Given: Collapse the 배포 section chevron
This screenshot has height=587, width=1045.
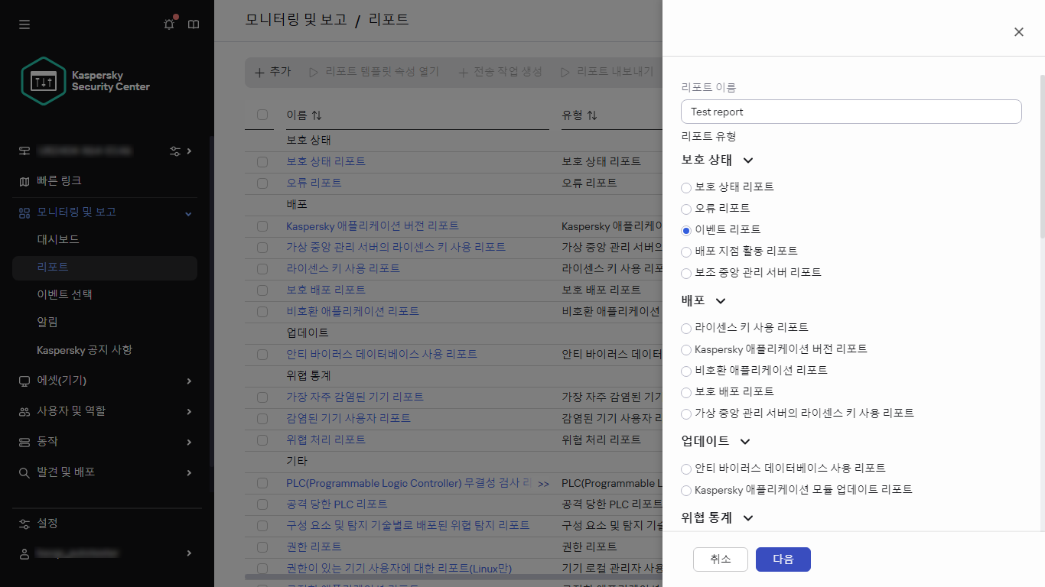Looking at the screenshot, I should pos(721,300).
